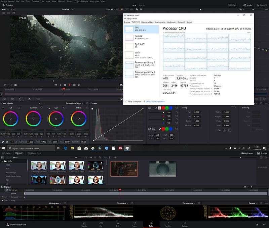Image resolution: width=269 pixels, height=228 pixels.
Task: Select the arrow pointer tool above the viewer
Action: pyautogui.click(x=137, y=9)
